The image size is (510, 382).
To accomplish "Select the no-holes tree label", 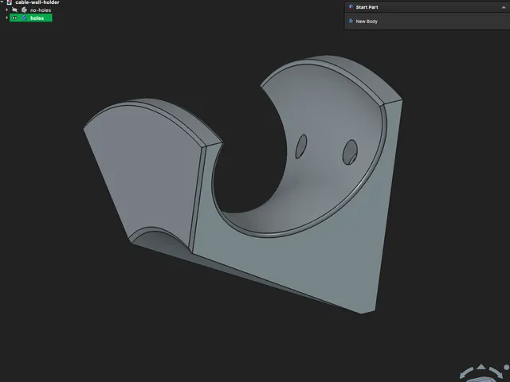I will pyautogui.click(x=41, y=10).
